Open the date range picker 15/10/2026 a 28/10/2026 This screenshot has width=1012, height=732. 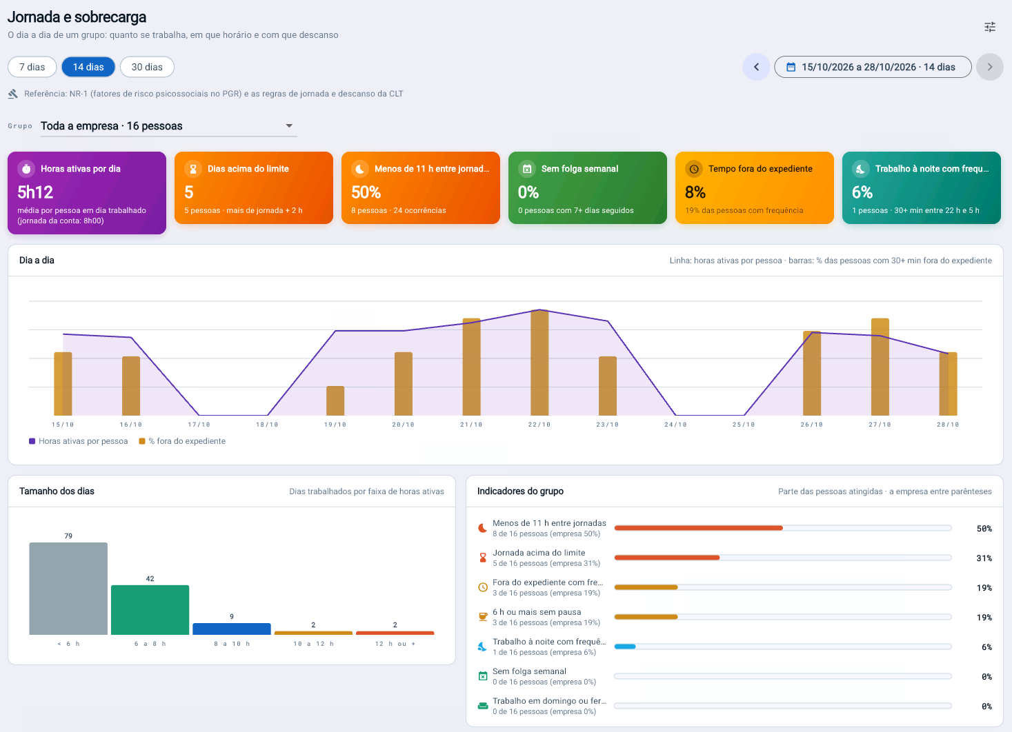click(x=873, y=67)
